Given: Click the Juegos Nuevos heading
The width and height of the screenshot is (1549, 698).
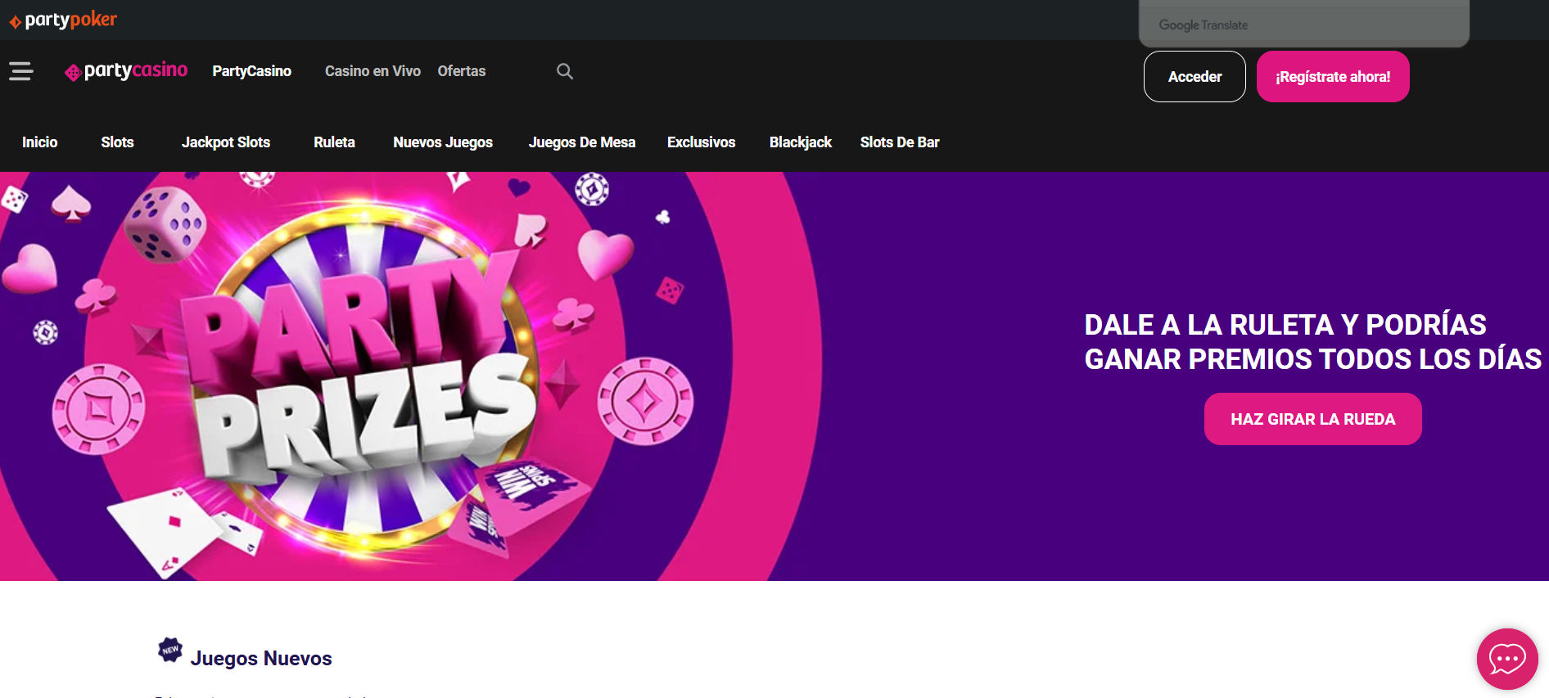Looking at the screenshot, I should (261, 659).
